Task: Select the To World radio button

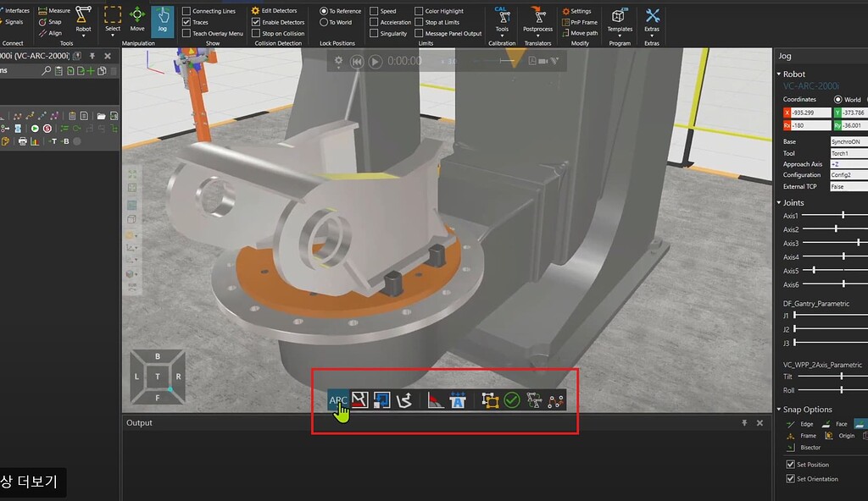Action: point(324,22)
